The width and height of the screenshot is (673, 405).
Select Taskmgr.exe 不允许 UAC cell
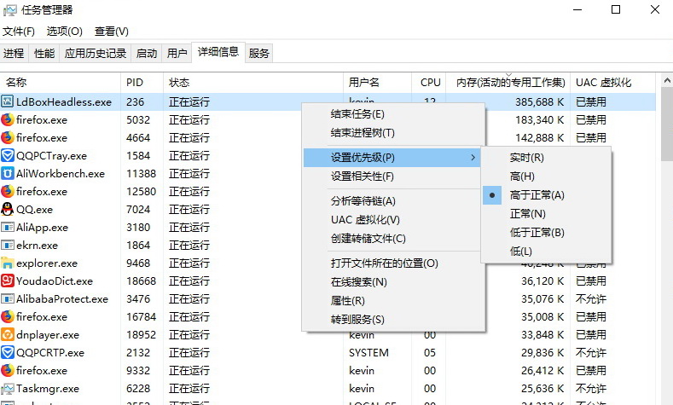591,388
